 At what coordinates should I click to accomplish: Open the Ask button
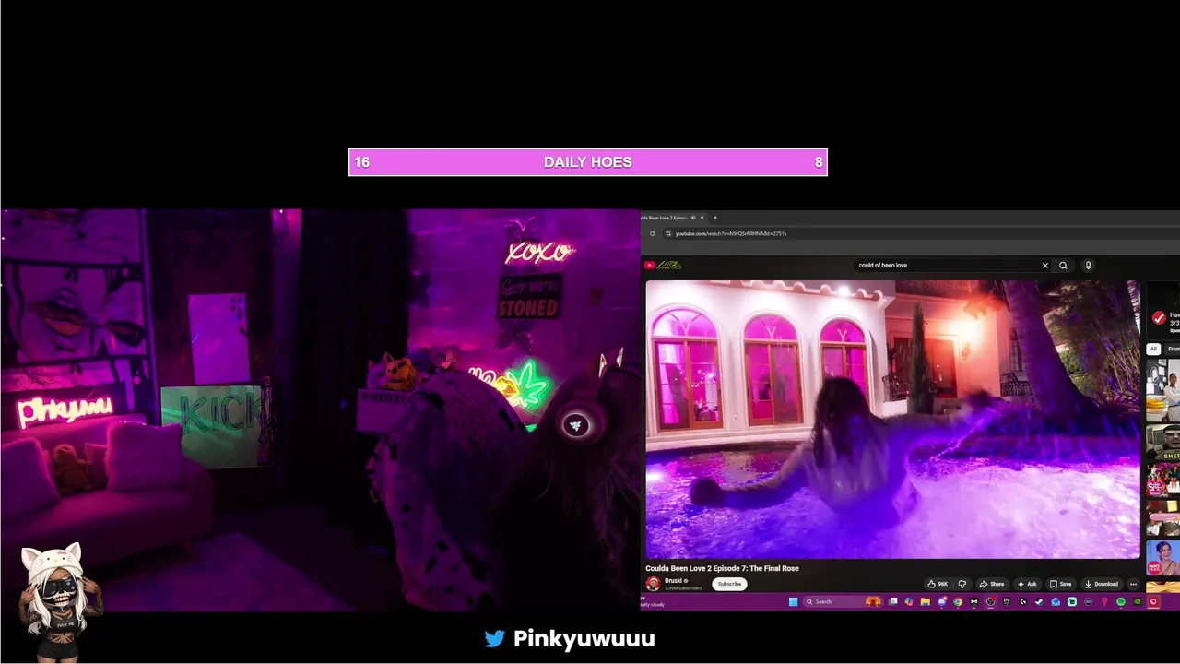tap(1027, 584)
